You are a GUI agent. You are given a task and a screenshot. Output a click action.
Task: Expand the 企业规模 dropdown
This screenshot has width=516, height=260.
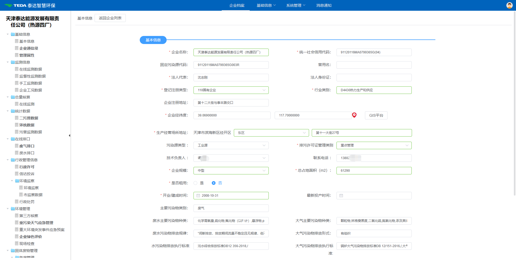(x=231, y=171)
